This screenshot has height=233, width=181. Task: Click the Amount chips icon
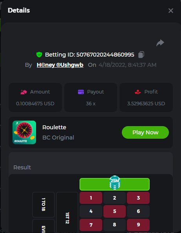[x=24, y=92]
